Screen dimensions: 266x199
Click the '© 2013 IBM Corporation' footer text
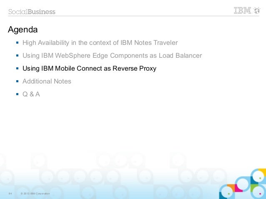coord(35,194)
